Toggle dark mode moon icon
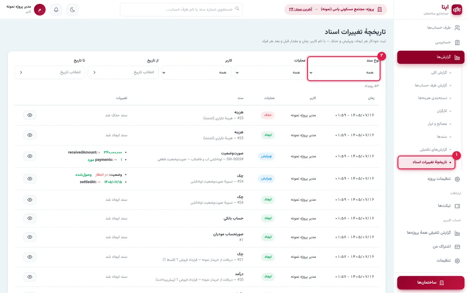Screen dimensions: 468x293 (73, 10)
